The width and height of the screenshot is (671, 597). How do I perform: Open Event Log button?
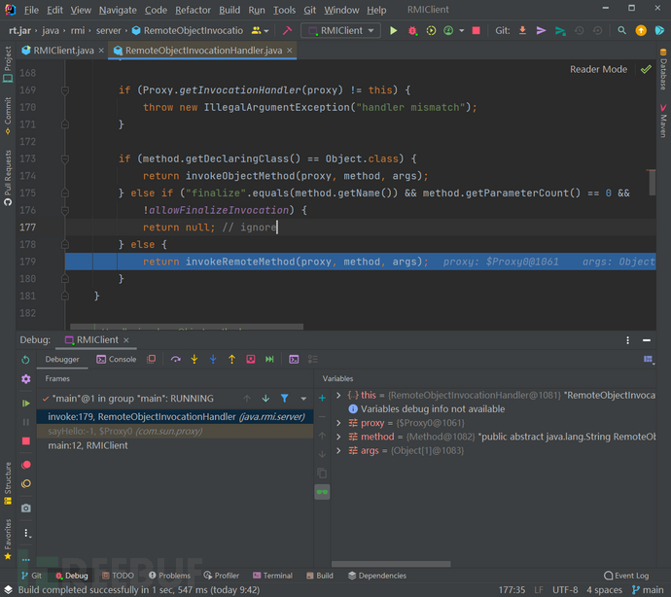point(626,576)
